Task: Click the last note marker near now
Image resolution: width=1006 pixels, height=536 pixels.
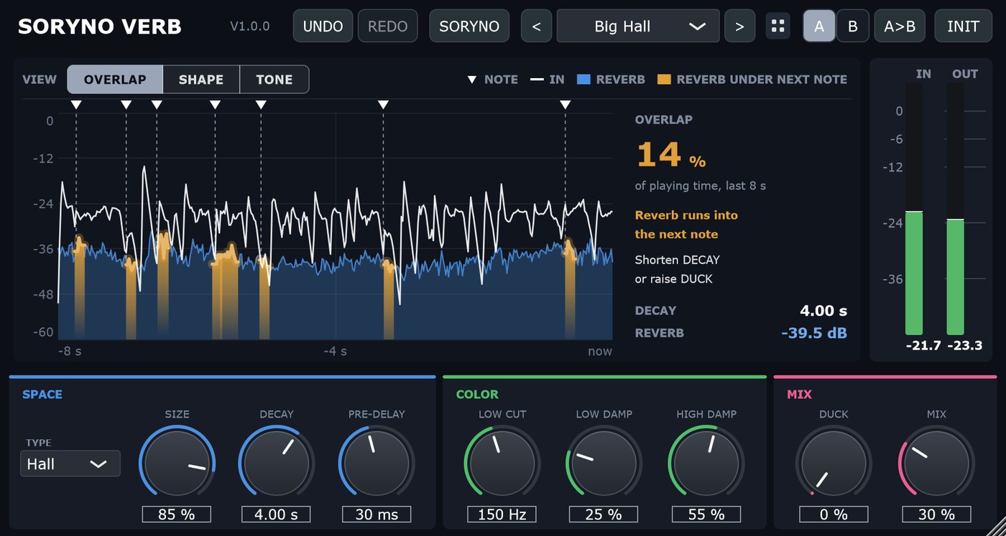Action: click(x=566, y=105)
